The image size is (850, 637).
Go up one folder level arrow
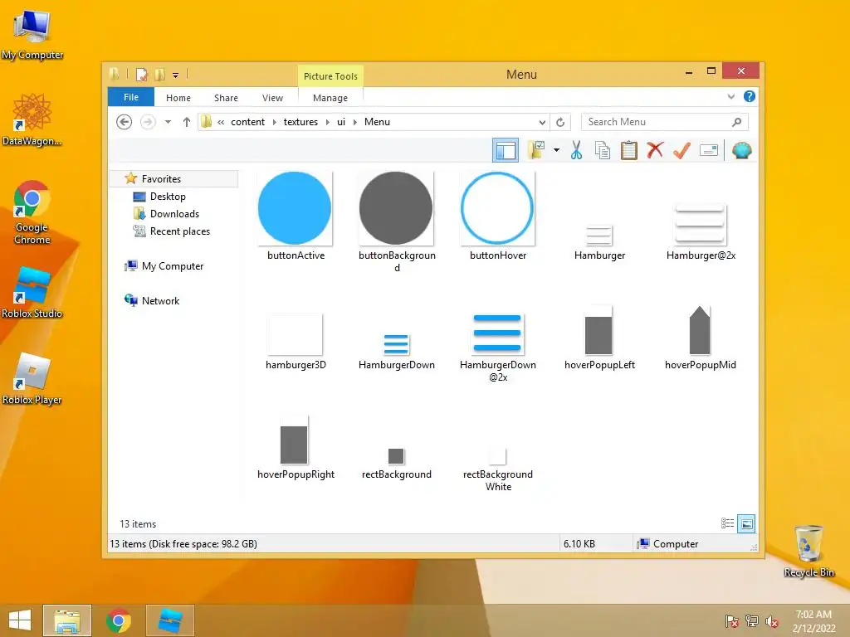point(187,122)
